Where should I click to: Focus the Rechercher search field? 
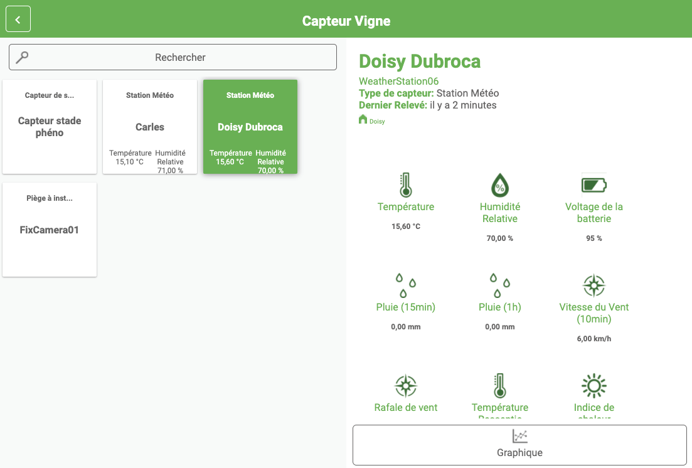point(180,57)
